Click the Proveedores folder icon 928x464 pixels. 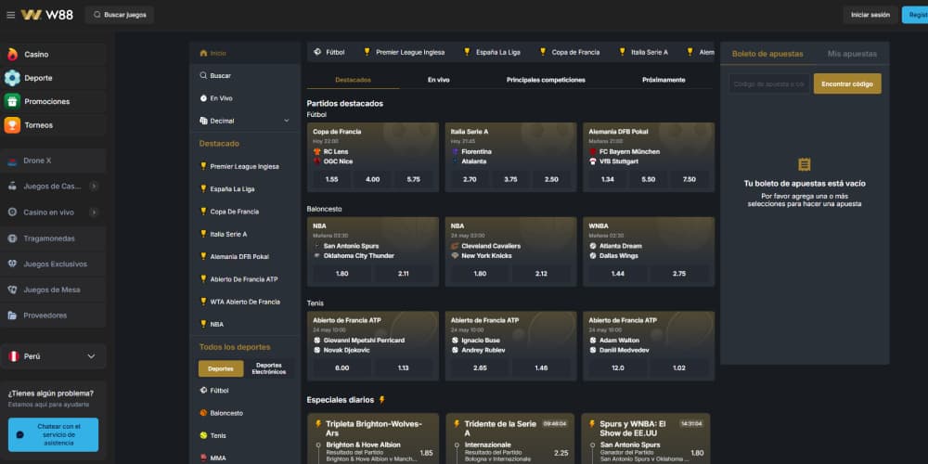pyautogui.click(x=12, y=316)
